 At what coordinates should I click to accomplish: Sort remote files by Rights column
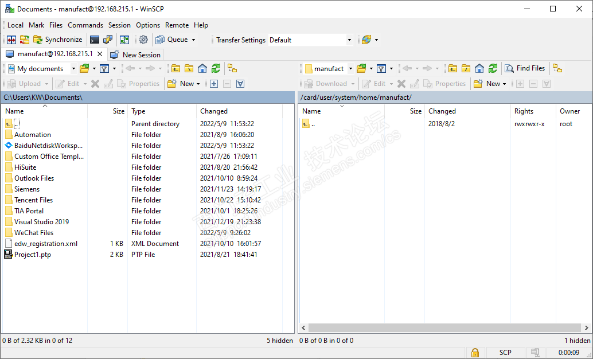pos(533,111)
